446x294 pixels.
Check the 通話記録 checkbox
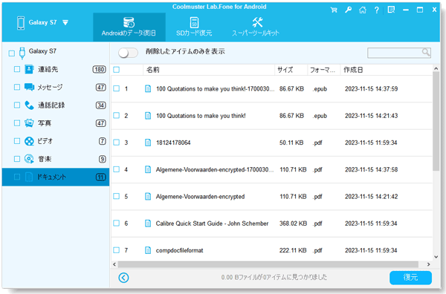(x=17, y=105)
